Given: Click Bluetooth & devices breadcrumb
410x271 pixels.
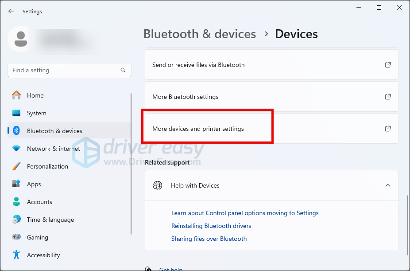Looking at the screenshot, I should point(200,34).
